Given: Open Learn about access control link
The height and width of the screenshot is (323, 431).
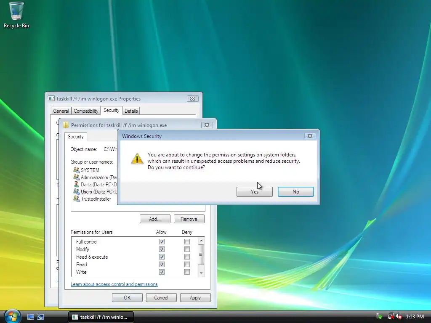Looking at the screenshot, I should pyautogui.click(x=114, y=284).
